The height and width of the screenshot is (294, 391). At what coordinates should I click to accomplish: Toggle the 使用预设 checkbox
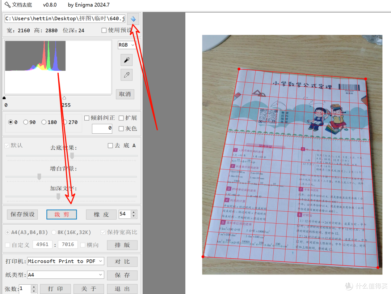pos(104,30)
